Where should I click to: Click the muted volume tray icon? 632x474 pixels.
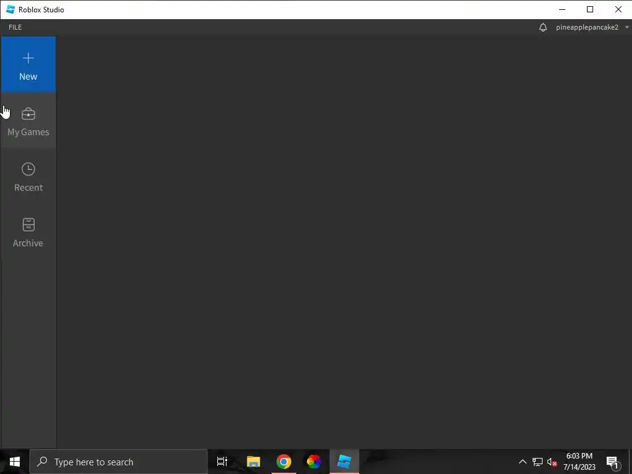point(552,462)
